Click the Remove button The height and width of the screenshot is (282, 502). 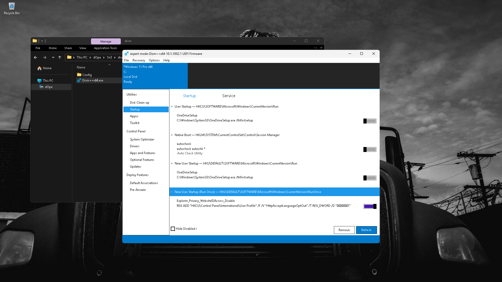point(344,230)
